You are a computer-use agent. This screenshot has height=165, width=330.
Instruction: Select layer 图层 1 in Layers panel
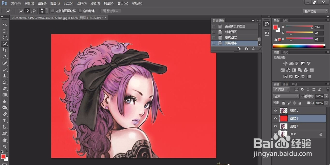299,126
